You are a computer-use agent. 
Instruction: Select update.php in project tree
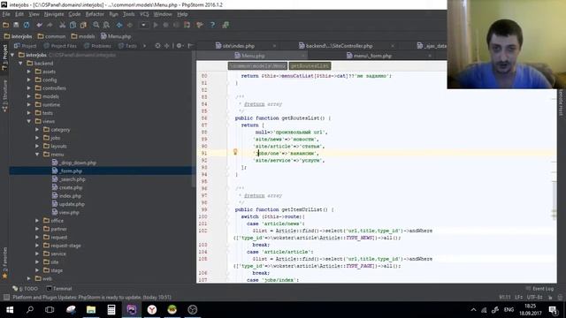click(x=68, y=204)
